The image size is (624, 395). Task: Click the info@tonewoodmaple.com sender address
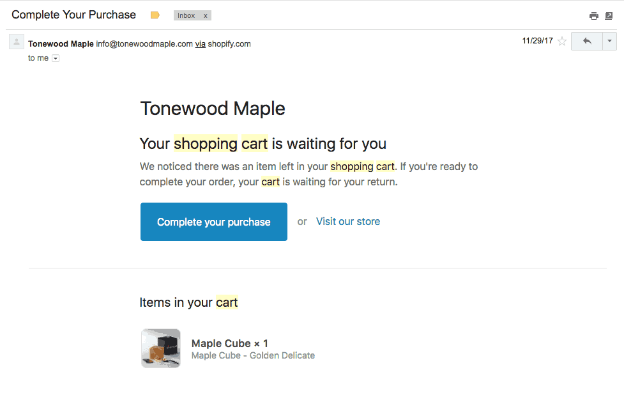[144, 44]
